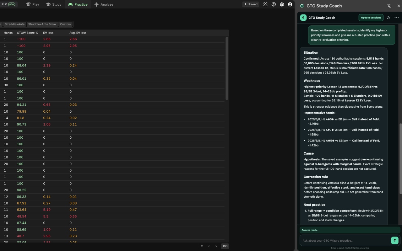Click the 2.95 EV loss cell
402x251 pixels.
(46, 46)
